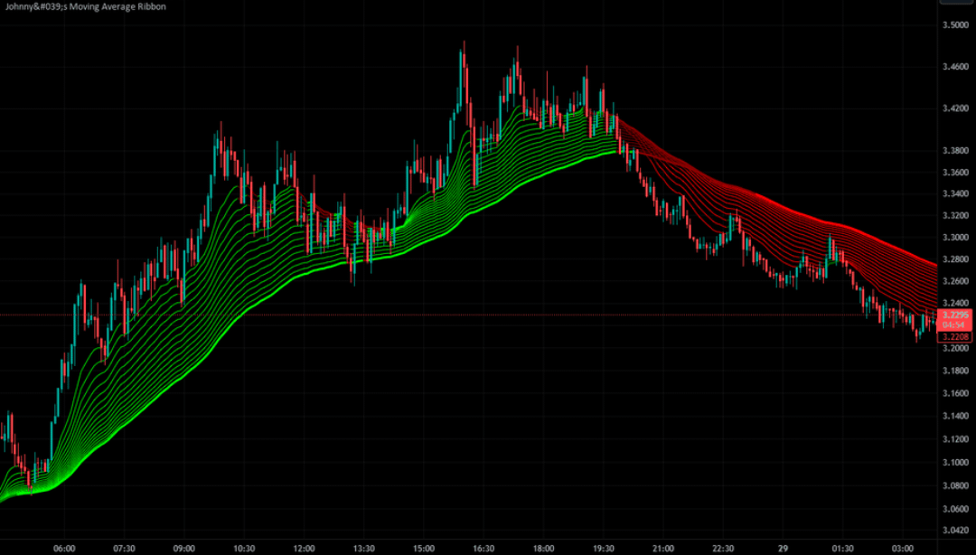
Task: Click the 16:30 time axis label
Action: point(483,549)
